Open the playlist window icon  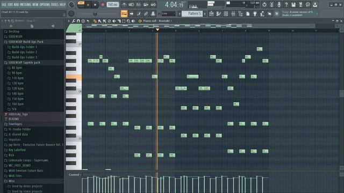point(211,14)
